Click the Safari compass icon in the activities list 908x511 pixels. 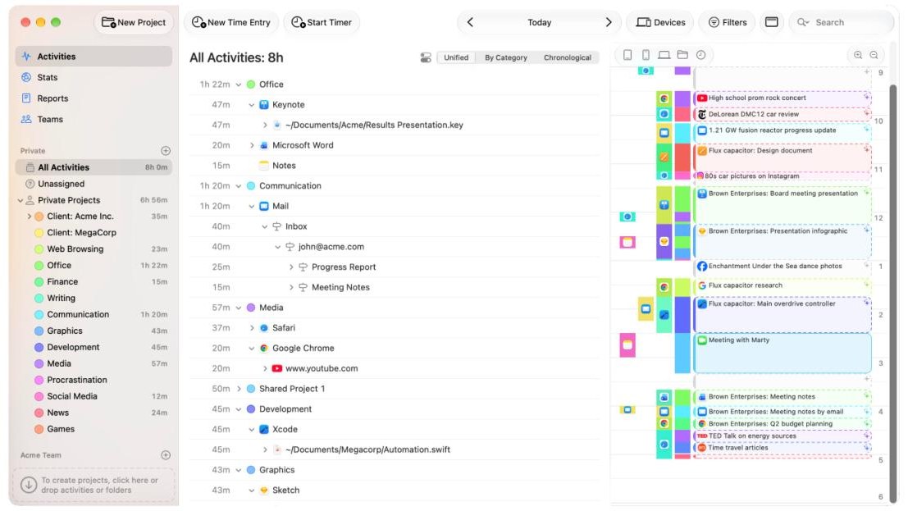264,328
